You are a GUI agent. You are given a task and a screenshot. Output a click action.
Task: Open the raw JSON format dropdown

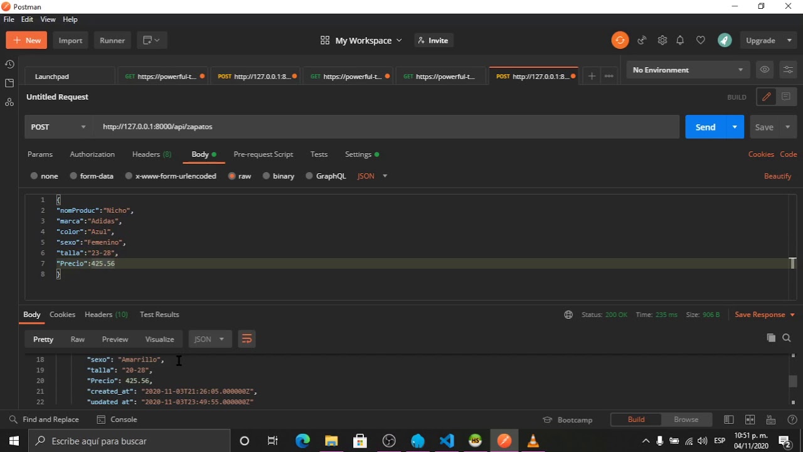pos(373,176)
